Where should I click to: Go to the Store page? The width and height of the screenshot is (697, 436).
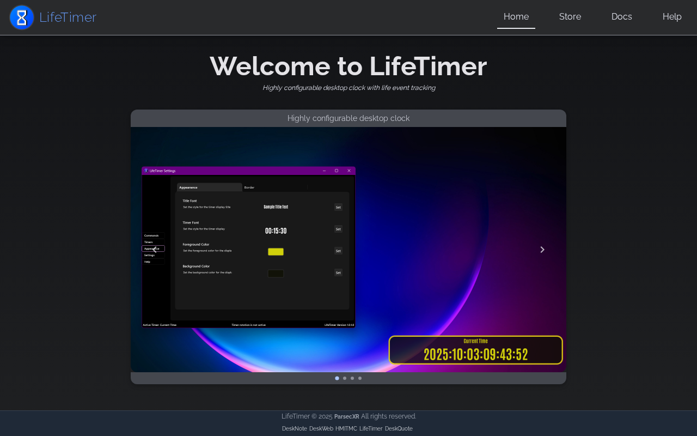point(570,17)
